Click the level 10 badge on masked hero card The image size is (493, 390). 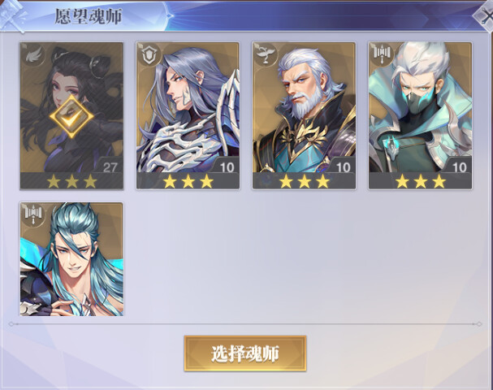(x=459, y=167)
